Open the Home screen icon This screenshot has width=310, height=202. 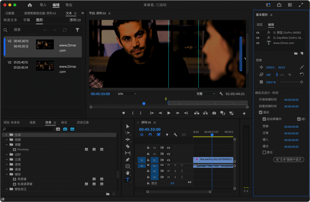coord(30,5)
